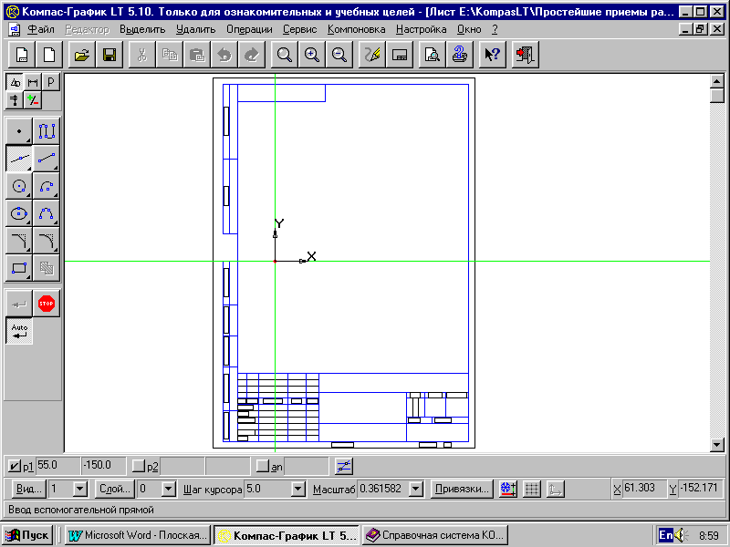Open the Сервис menu
The width and height of the screenshot is (730, 547).
pyautogui.click(x=300, y=30)
